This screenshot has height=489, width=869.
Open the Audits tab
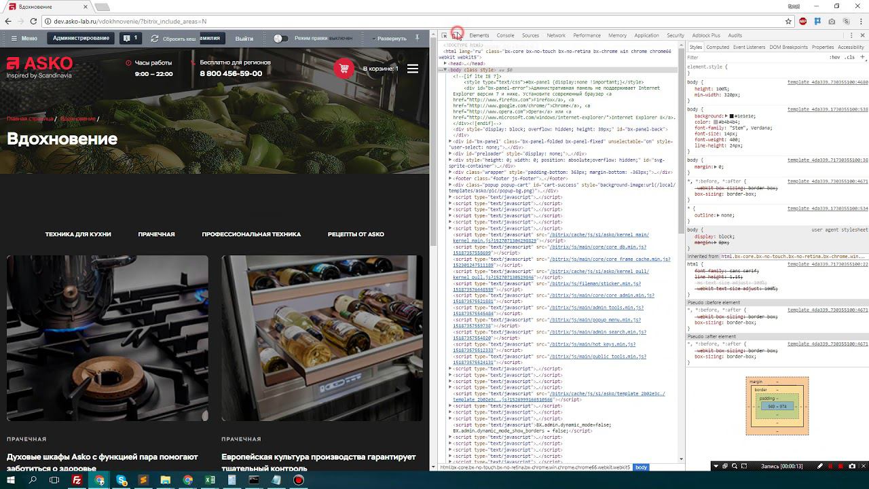point(735,35)
